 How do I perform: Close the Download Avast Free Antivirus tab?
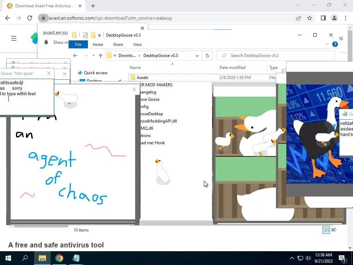[x=80, y=6]
